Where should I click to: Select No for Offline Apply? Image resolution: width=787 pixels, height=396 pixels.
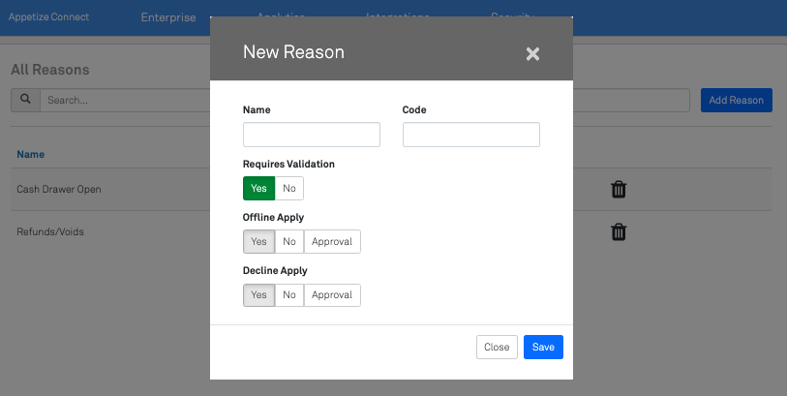pos(289,241)
